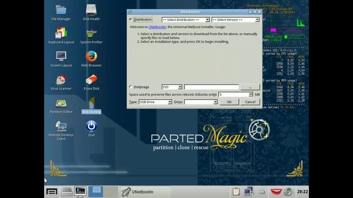The image size is (353, 198).
Task: Click the Quit power icon
Action: 91,129
